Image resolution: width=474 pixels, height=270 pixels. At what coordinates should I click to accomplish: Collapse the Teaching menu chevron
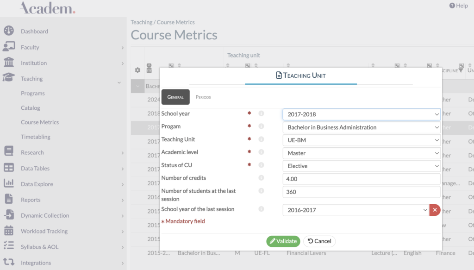(x=119, y=82)
